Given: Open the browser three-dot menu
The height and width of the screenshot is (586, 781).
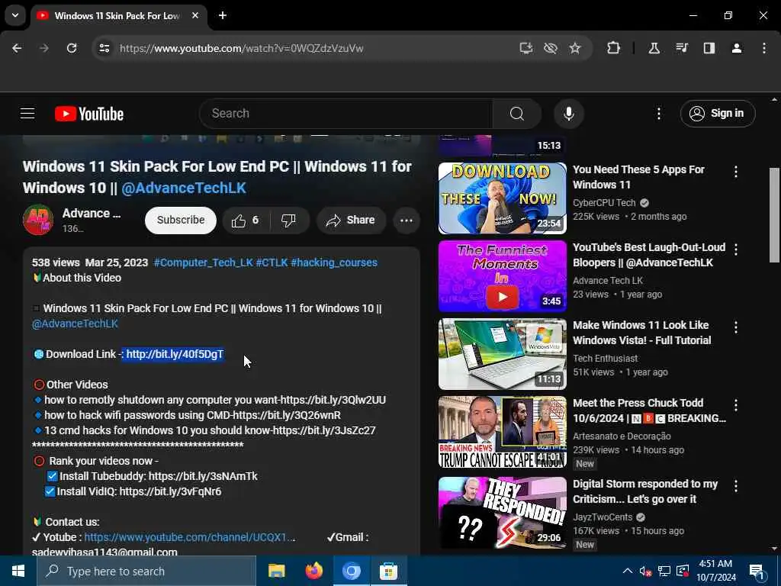Looking at the screenshot, I should pyautogui.click(x=764, y=48).
